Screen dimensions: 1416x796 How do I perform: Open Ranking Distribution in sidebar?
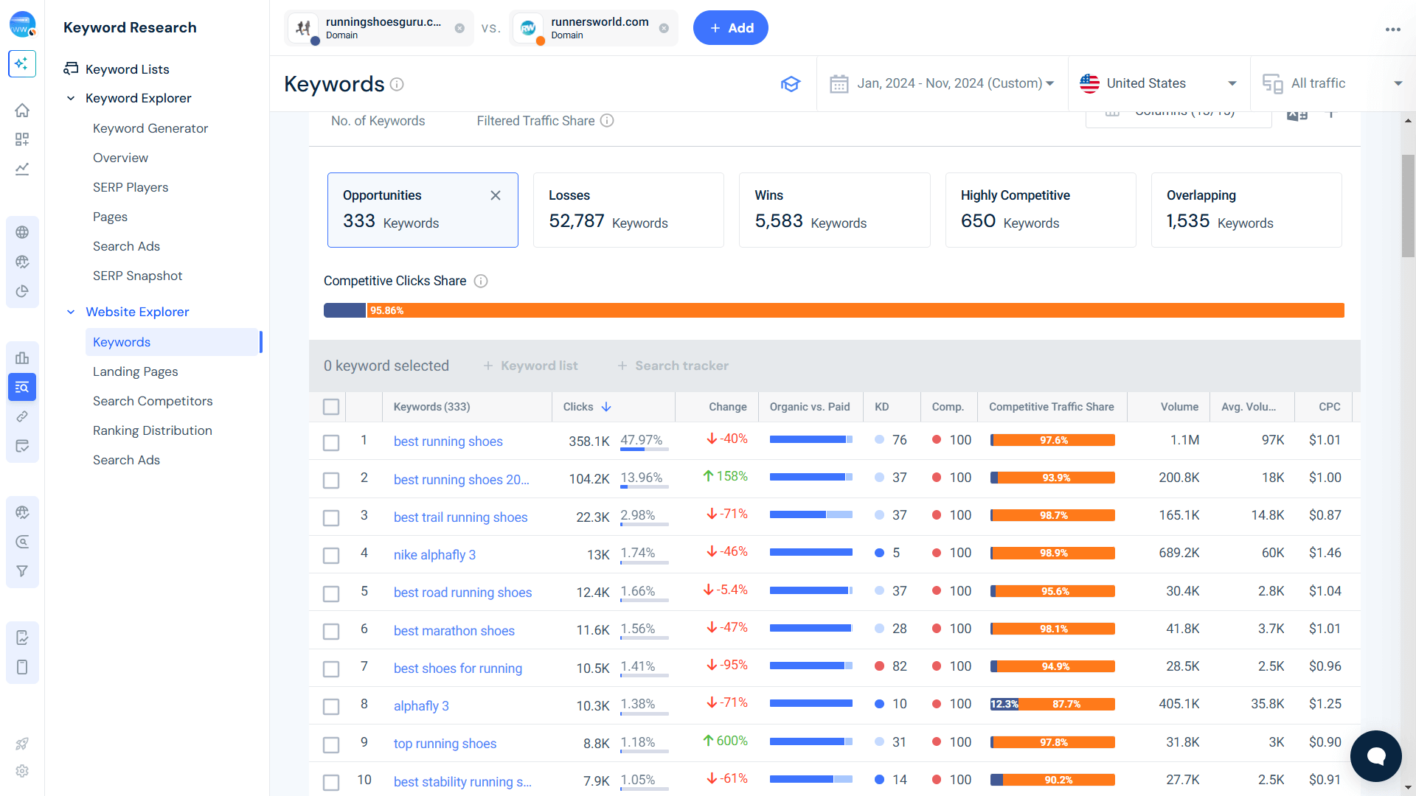click(153, 430)
